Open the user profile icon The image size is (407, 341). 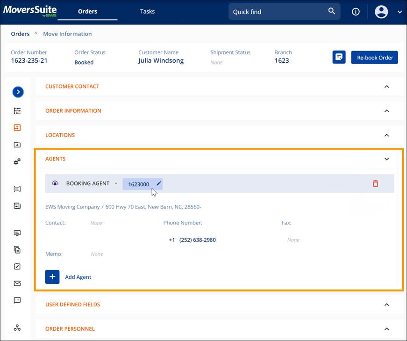coord(381,11)
